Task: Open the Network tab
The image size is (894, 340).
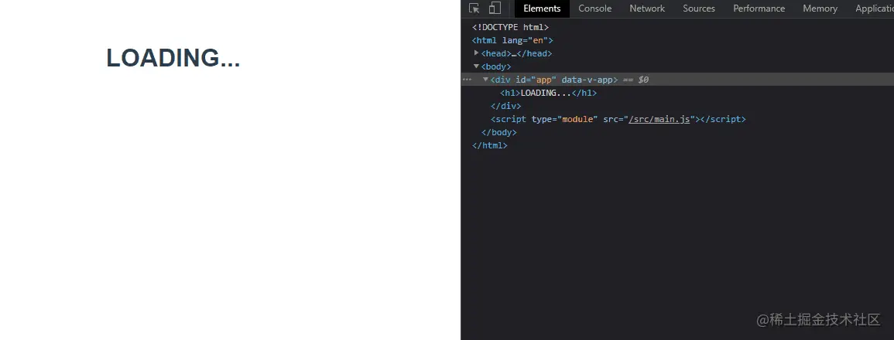Action: [647, 8]
